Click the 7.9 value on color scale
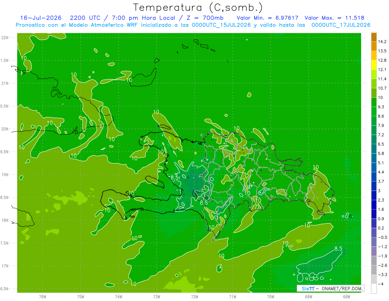Screen dimensions: 389x301 (381, 125)
